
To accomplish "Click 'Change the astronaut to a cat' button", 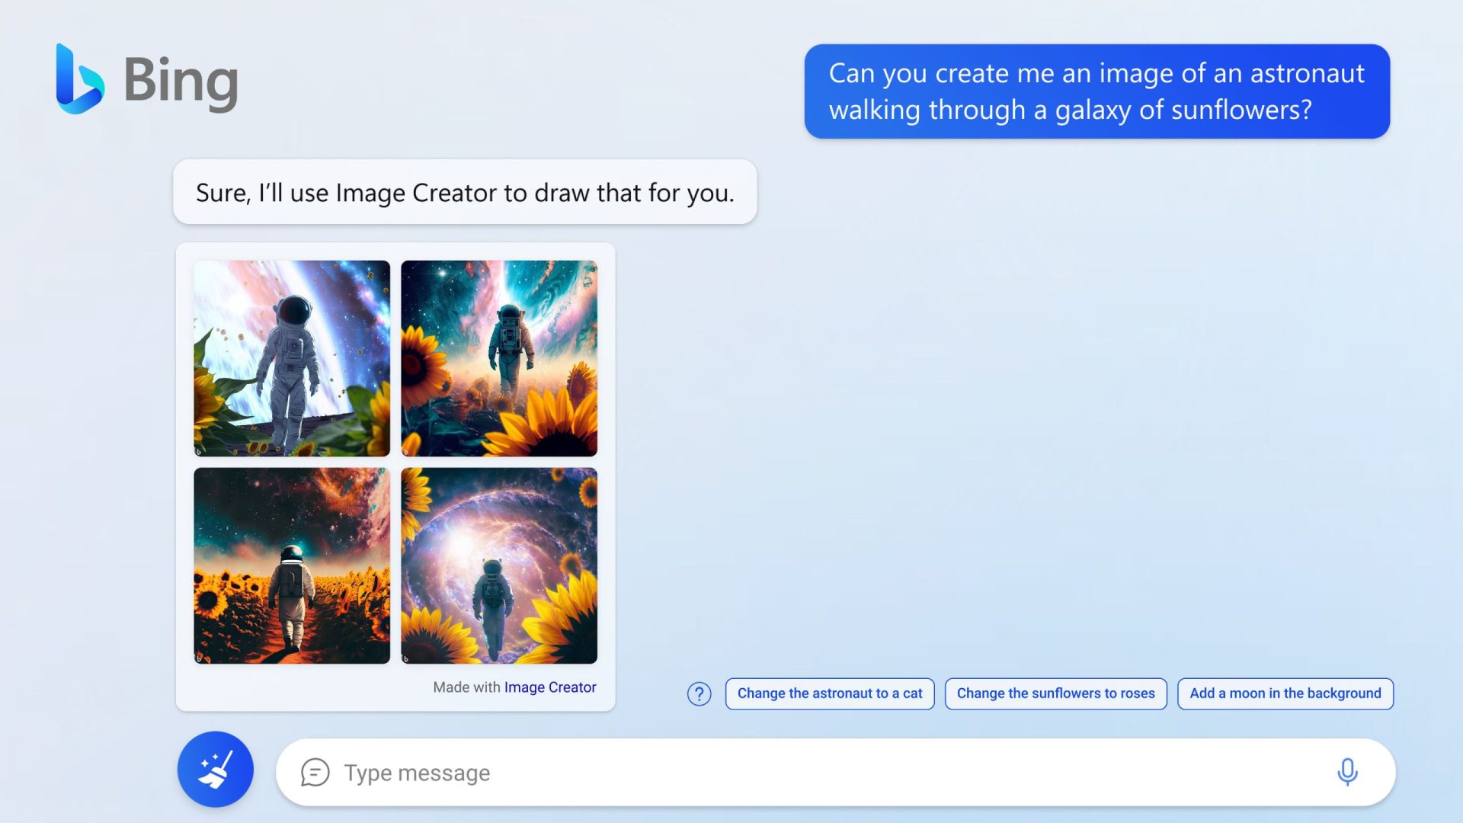I will [x=829, y=693].
